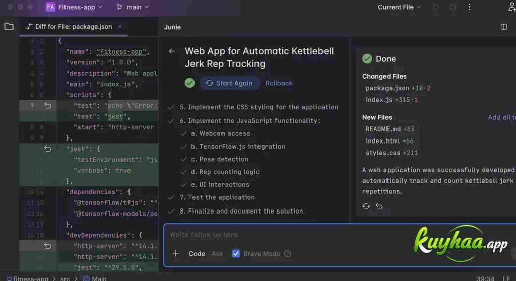Click the src breadcrumb in status bar
The height and width of the screenshot is (281, 516).
(x=65, y=278)
